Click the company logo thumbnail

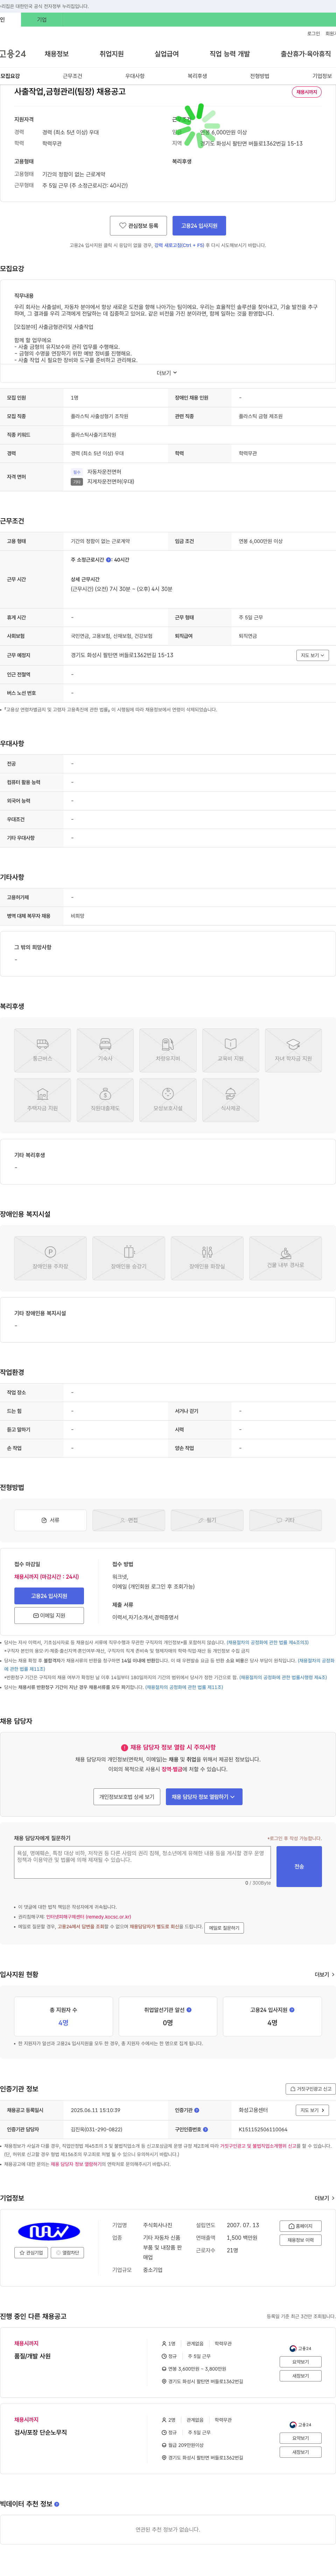(x=49, y=2231)
